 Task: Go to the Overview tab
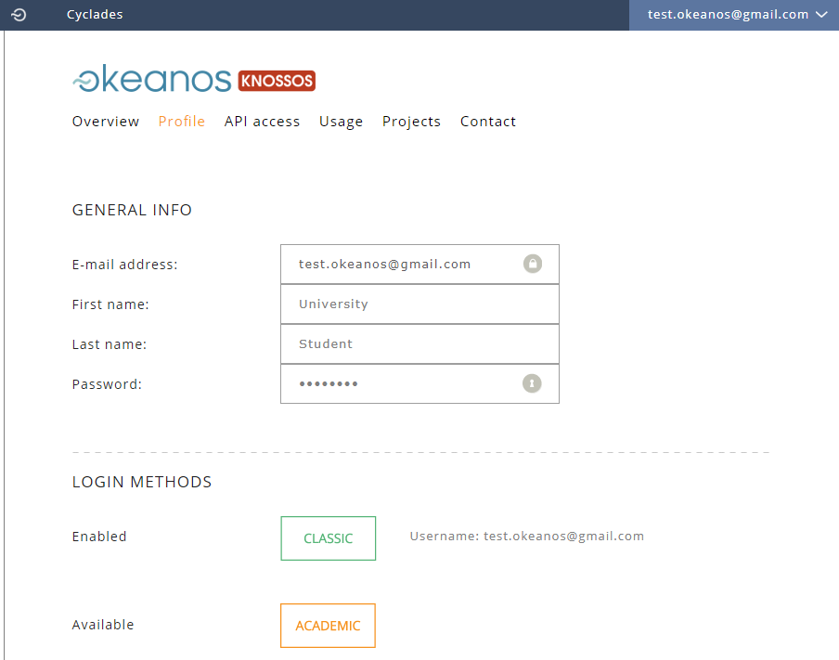tap(106, 122)
